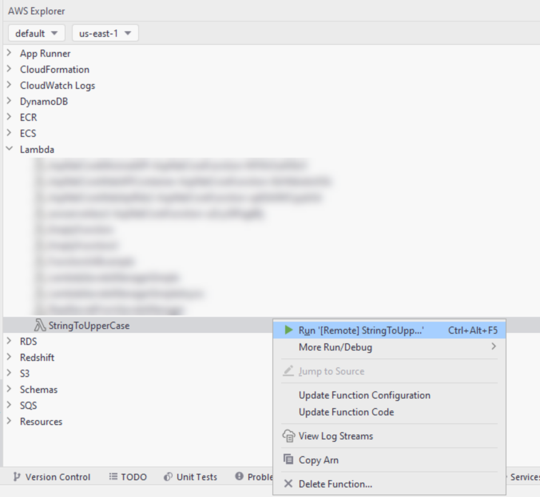Click the green Run arrow icon
Viewport: 540px width, 497px height.
pos(289,330)
